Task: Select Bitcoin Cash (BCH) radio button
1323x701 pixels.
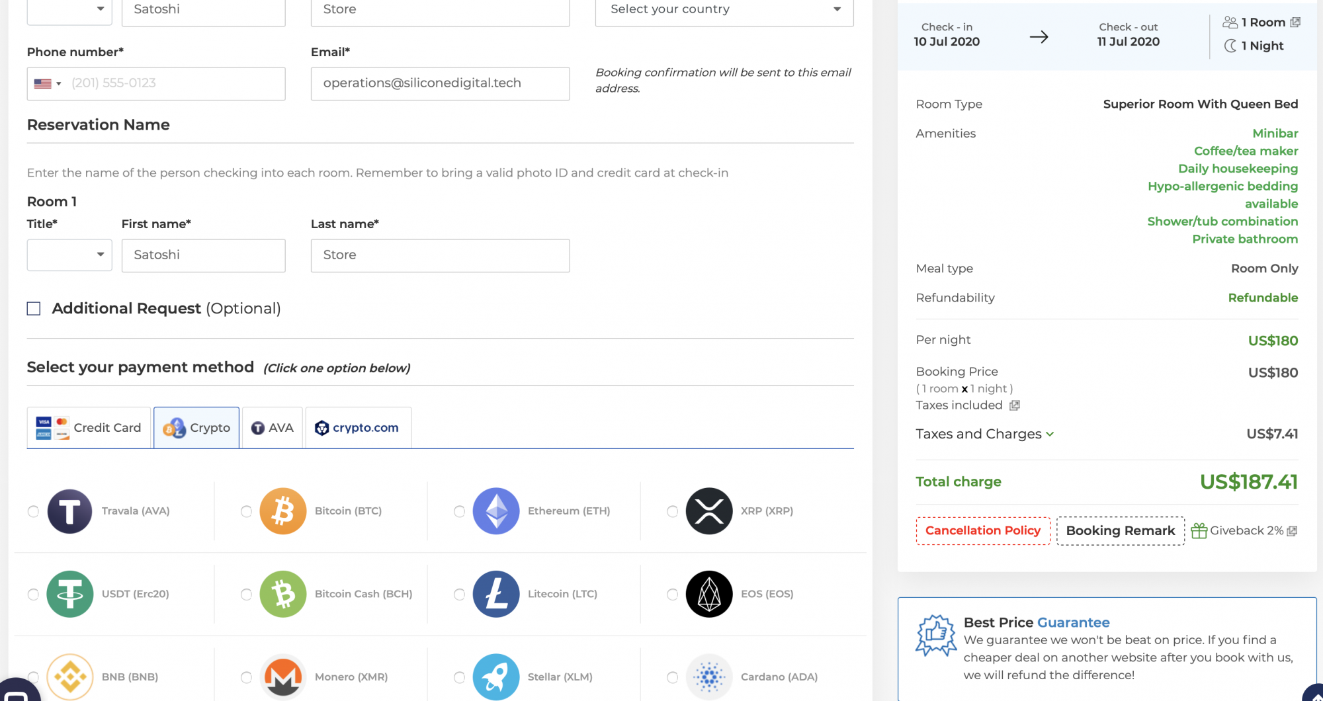Action: tap(246, 594)
